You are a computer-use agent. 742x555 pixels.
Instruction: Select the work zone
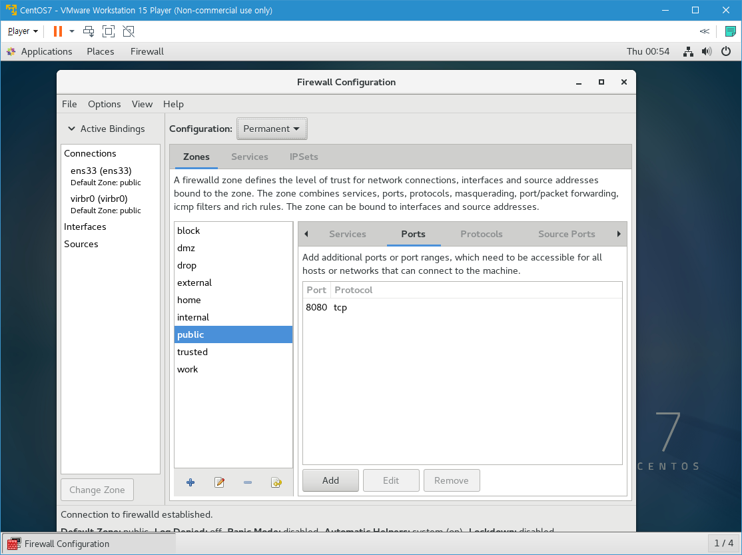[233, 369]
